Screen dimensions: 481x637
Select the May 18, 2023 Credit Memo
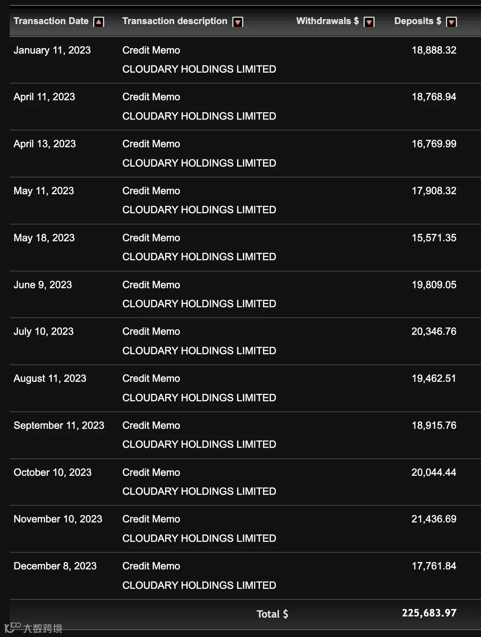[x=151, y=238]
